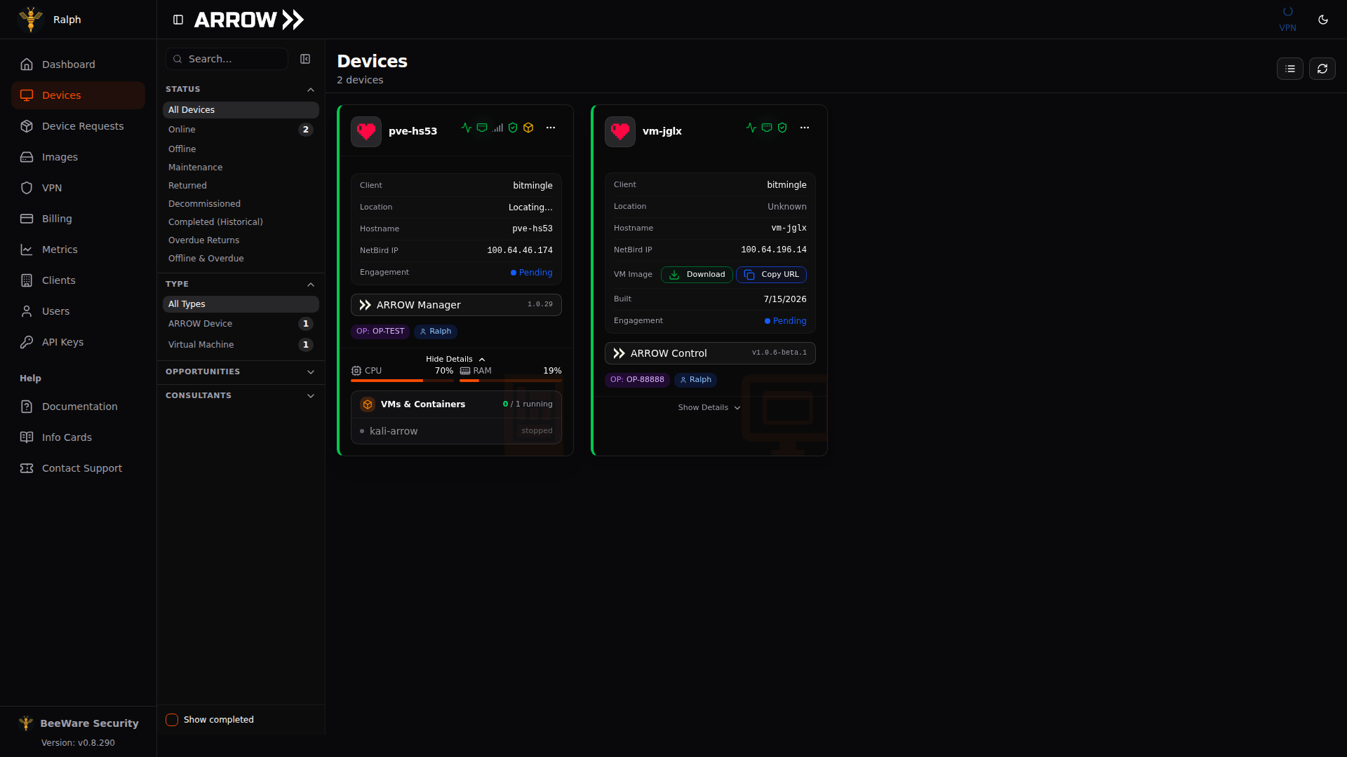
Task: Filter by Returned status
Action: pyautogui.click(x=241, y=186)
